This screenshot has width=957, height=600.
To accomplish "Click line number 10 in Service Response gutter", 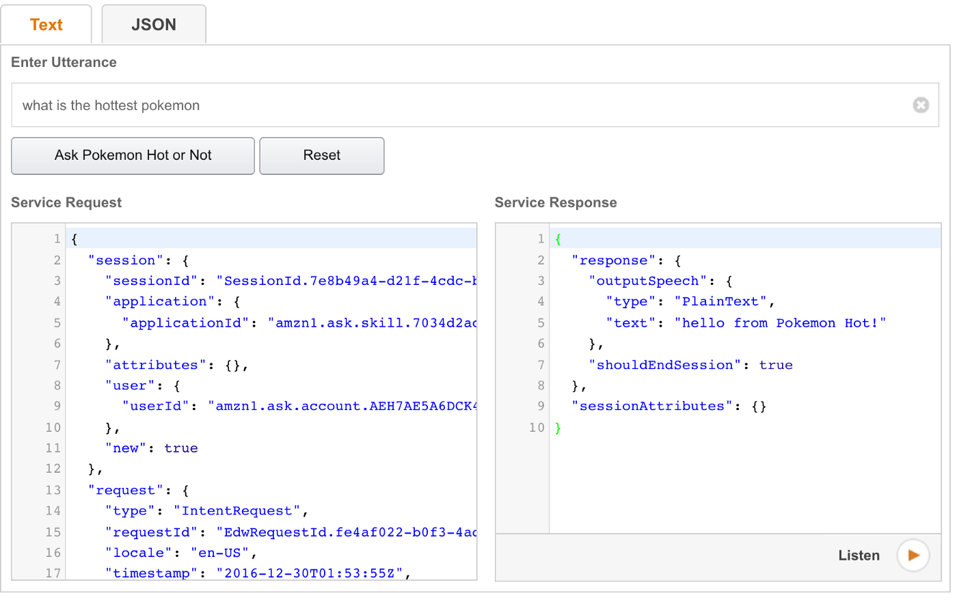I will click(x=537, y=427).
